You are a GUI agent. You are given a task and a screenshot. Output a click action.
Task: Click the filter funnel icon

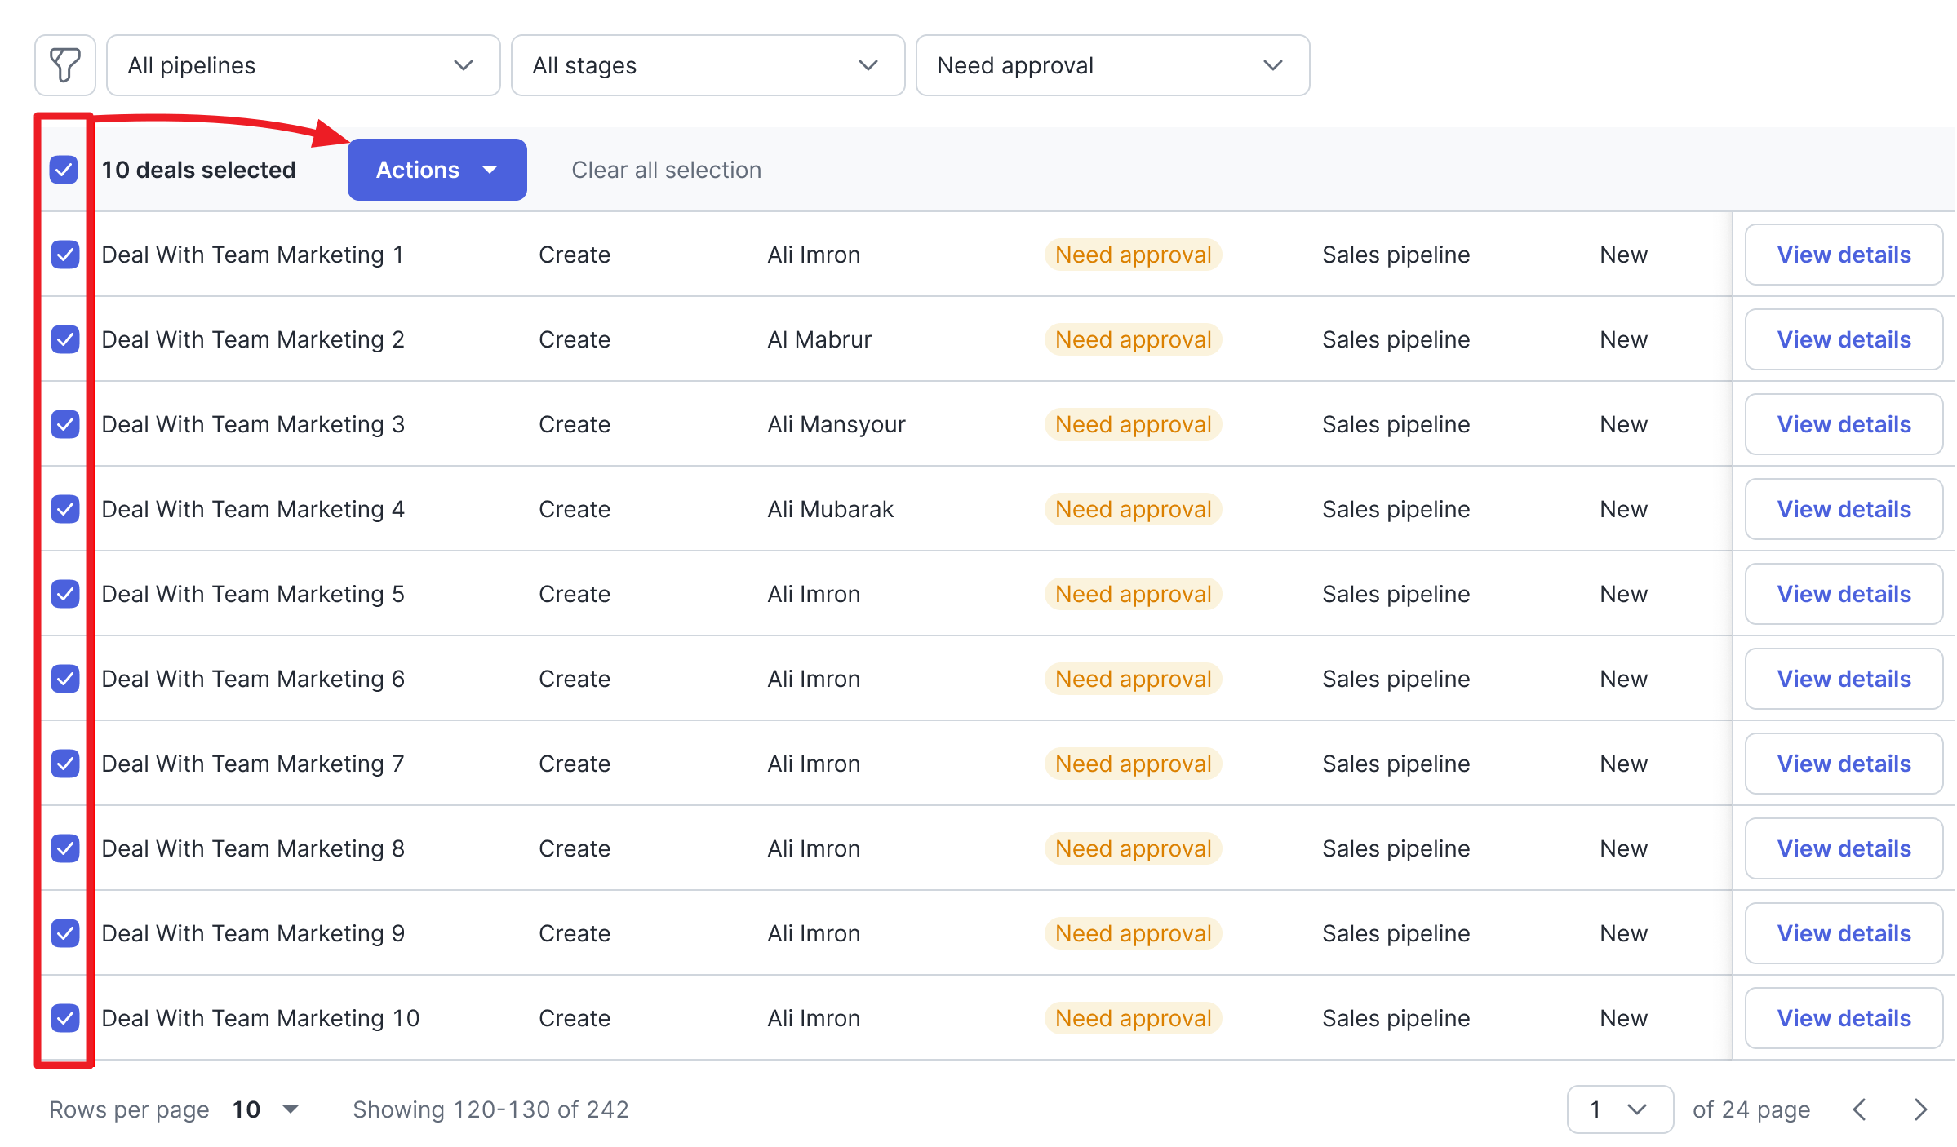click(x=65, y=65)
